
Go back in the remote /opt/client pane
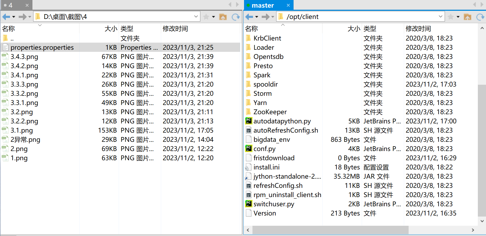[x=249, y=17]
